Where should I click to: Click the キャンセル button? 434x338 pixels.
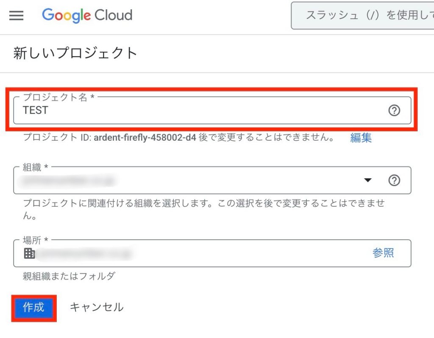pyautogui.click(x=97, y=307)
